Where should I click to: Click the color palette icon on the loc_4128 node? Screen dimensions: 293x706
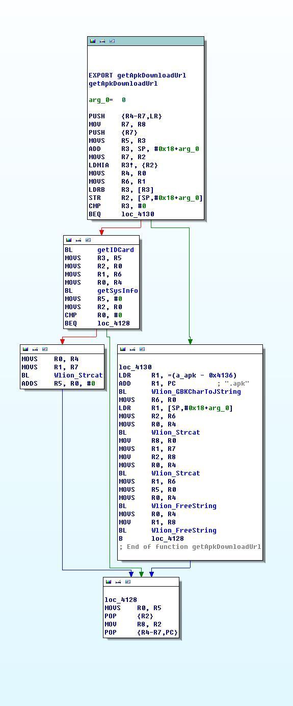coord(109,582)
